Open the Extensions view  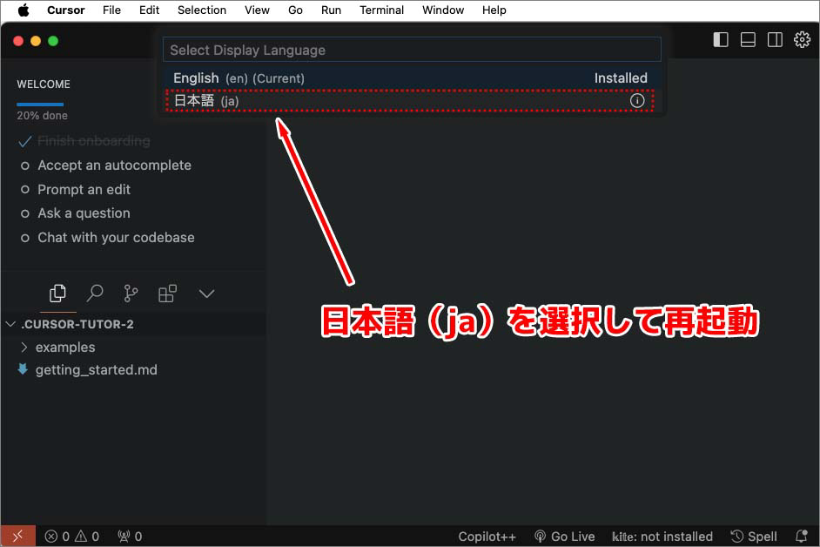[167, 294]
